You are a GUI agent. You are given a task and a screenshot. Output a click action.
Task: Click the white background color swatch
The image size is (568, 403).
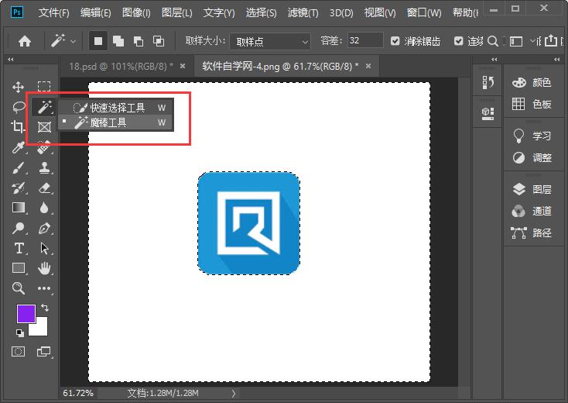click(40, 329)
